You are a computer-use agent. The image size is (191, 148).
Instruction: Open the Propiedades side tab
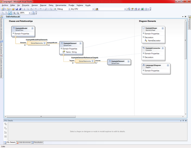point(189,23)
